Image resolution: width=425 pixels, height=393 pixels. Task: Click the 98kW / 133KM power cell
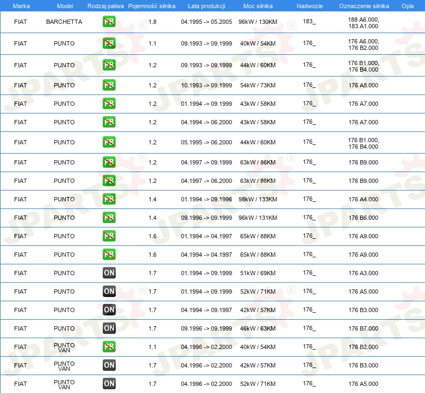coord(258,199)
